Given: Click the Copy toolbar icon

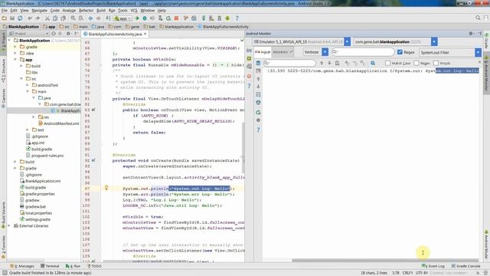Looking at the screenshot, I should (55, 18).
